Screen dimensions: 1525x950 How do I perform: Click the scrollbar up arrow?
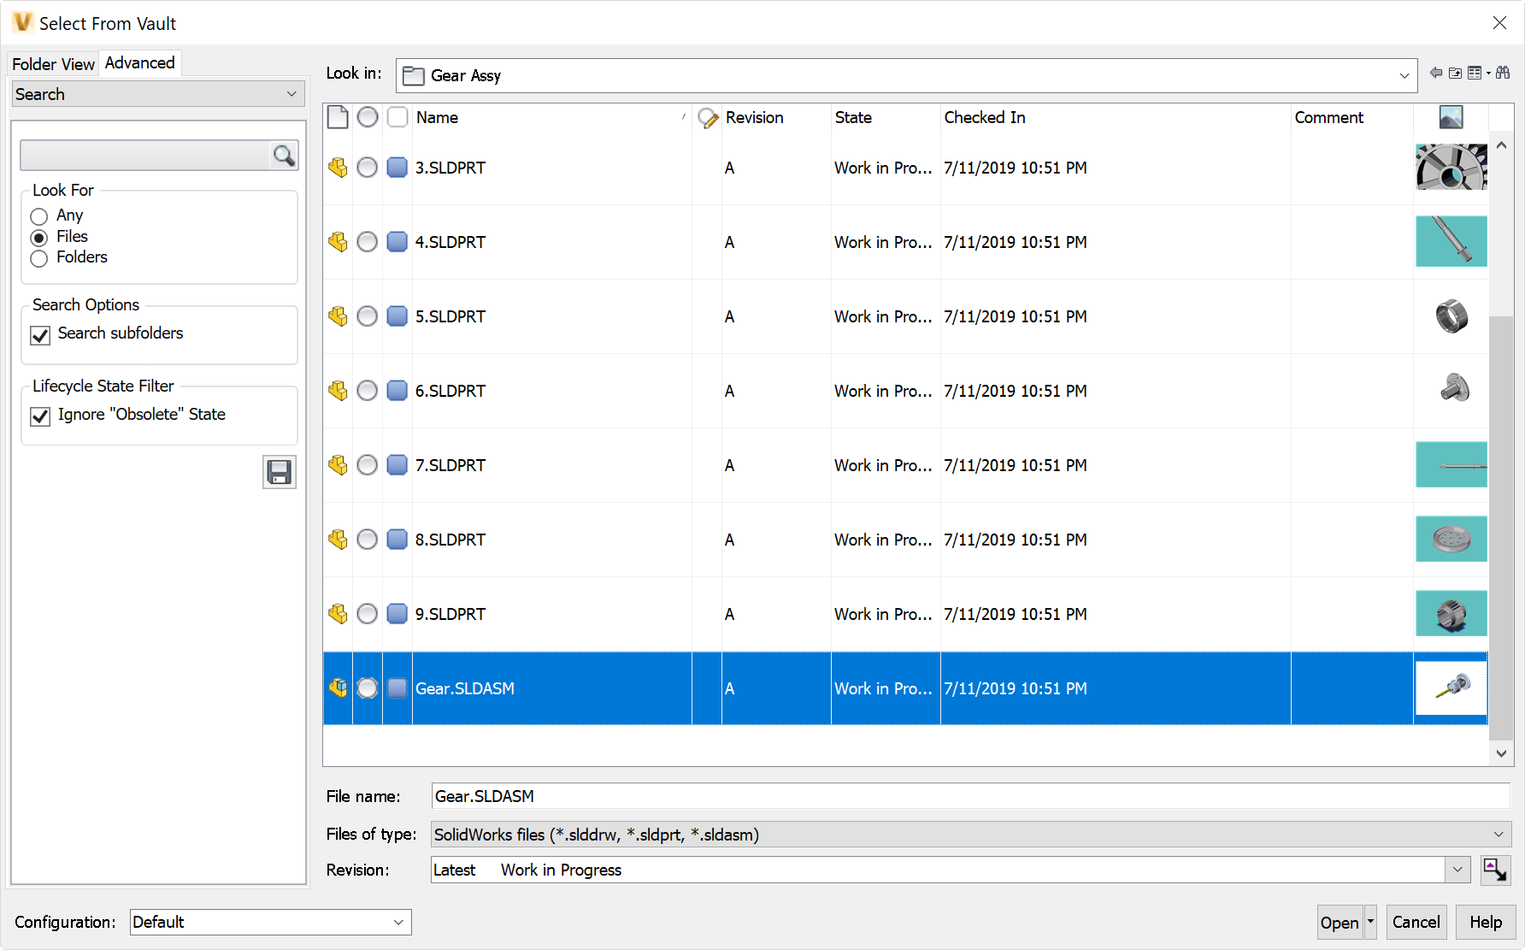[1501, 145]
